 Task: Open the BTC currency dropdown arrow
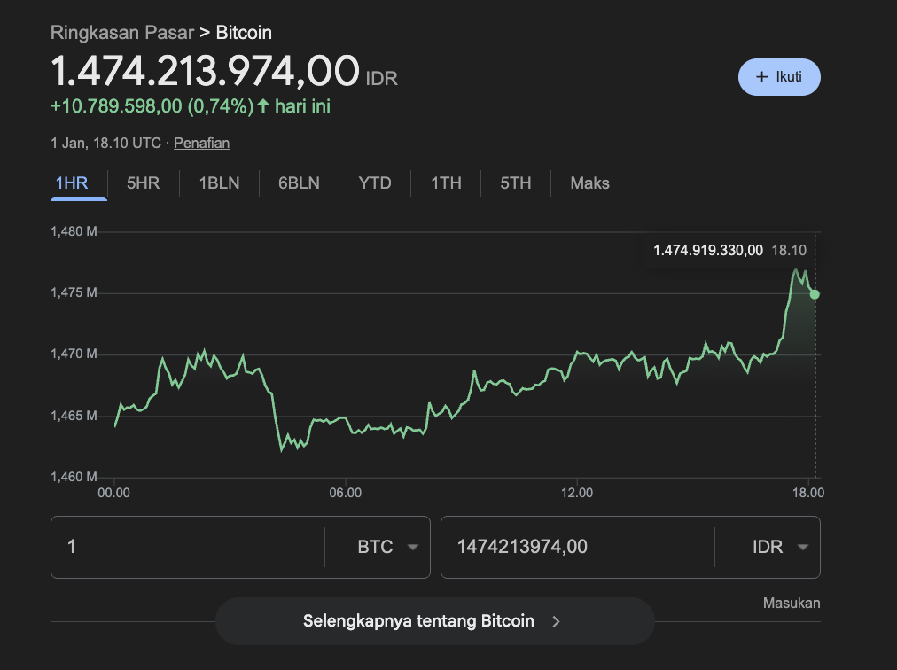pos(412,547)
